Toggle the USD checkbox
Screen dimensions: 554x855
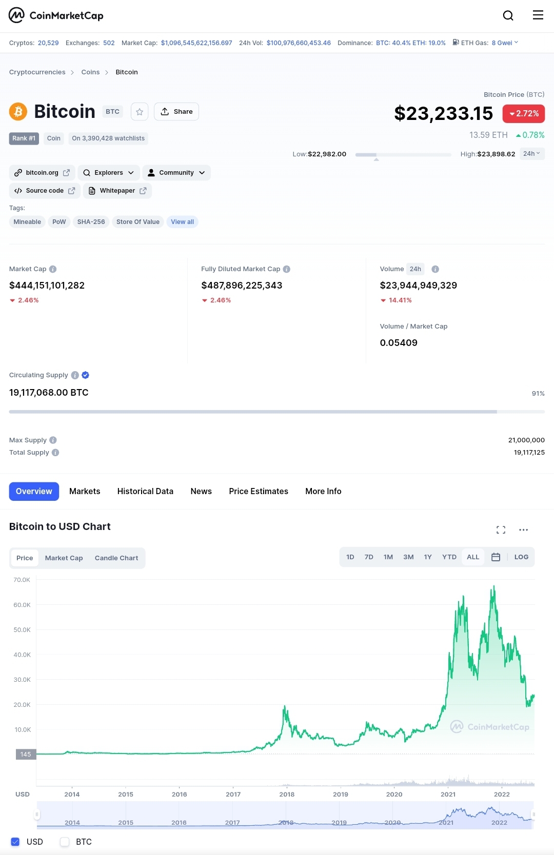coord(15,842)
